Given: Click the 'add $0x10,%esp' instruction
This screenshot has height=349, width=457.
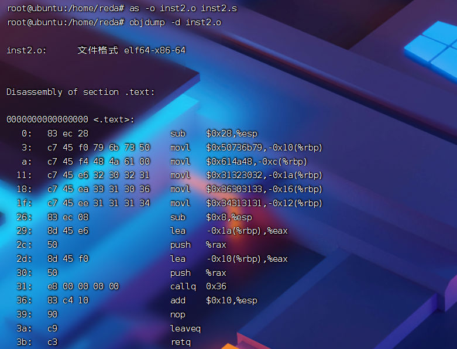Looking at the screenshot, I should tap(214, 300).
